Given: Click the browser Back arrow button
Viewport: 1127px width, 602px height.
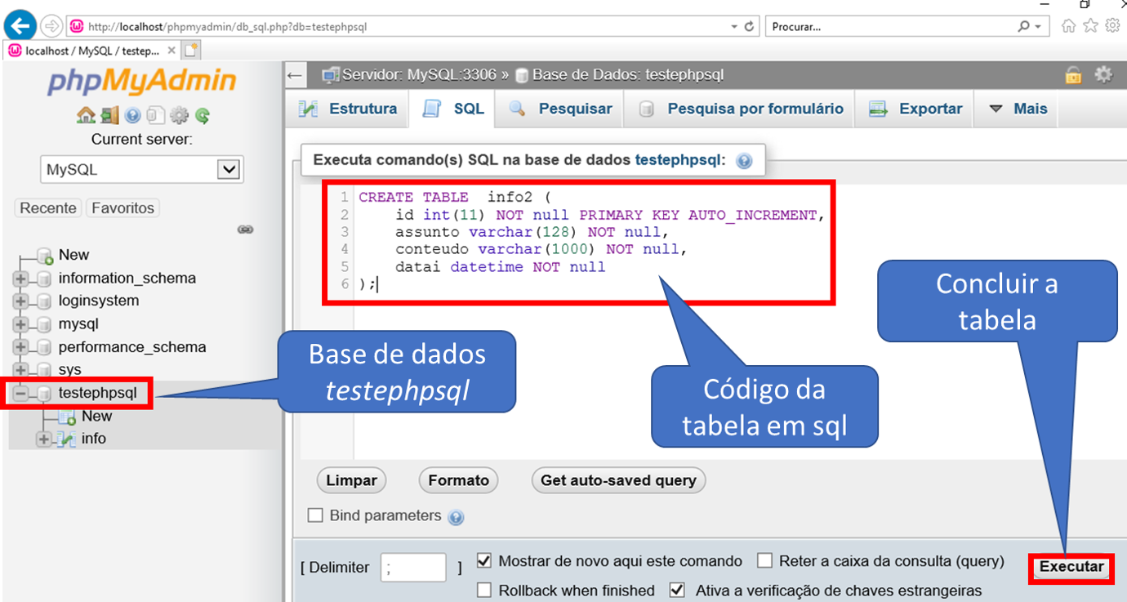Looking at the screenshot, I should 20,25.
